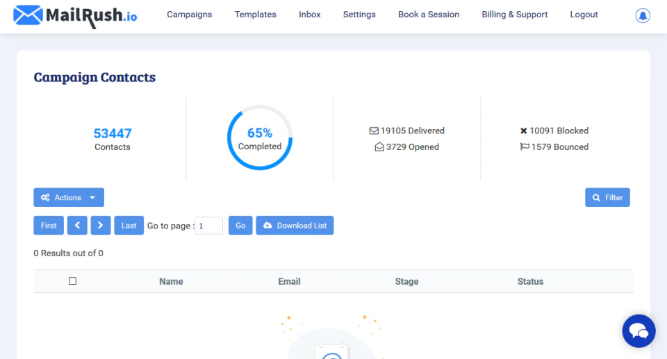Click the Go button
This screenshot has height=359, width=667.
click(x=240, y=226)
